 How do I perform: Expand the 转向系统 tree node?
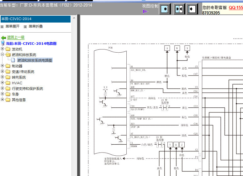tap(2, 77)
